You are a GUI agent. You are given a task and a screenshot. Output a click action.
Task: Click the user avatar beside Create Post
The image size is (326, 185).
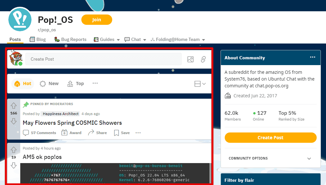(16, 58)
